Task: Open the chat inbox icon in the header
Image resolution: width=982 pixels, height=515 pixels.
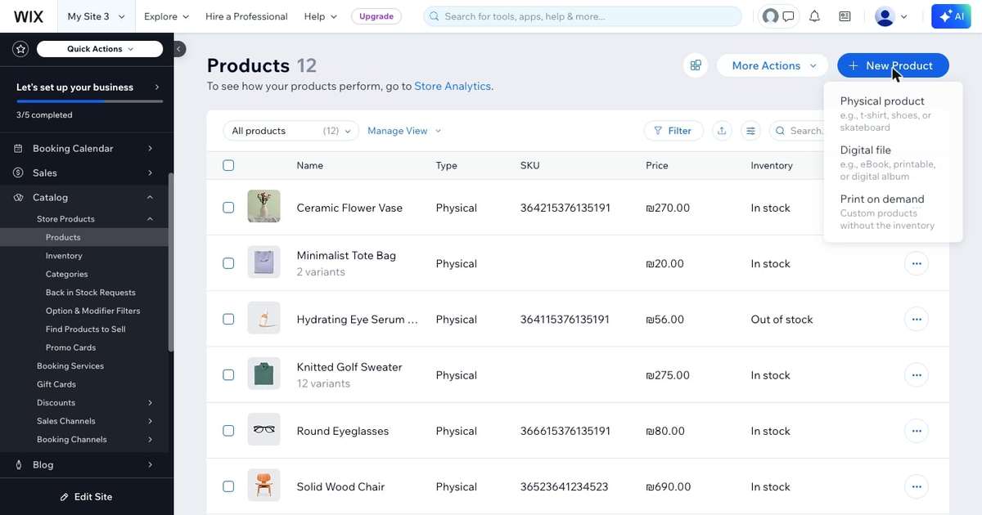Action: [x=789, y=16]
